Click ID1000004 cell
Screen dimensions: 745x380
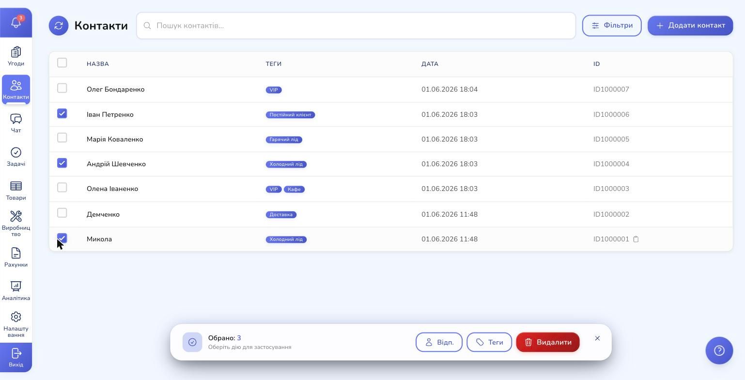[x=611, y=164]
